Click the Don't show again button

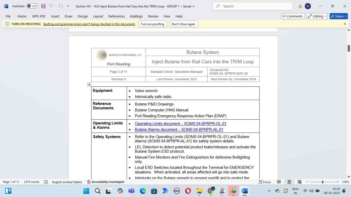click(183, 24)
